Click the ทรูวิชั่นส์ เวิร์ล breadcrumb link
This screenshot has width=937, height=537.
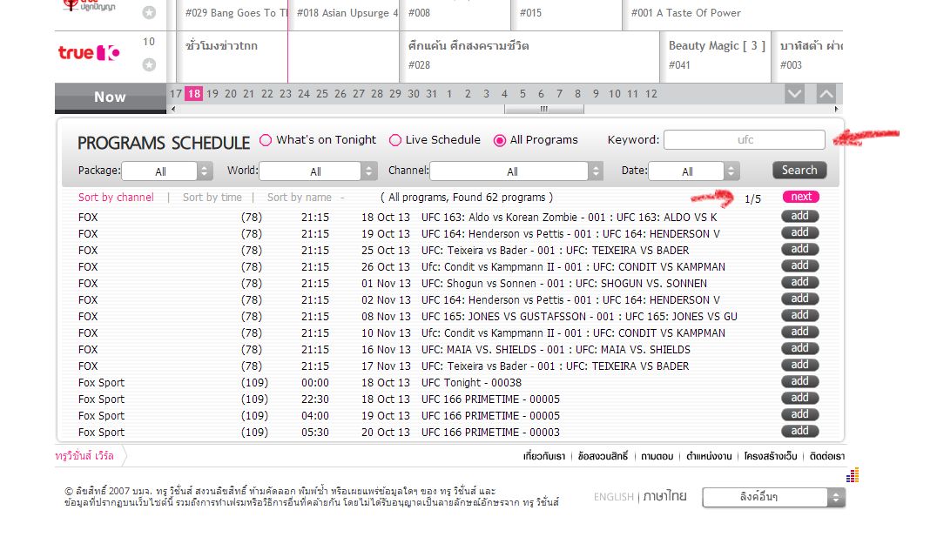click(x=84, y=456)
